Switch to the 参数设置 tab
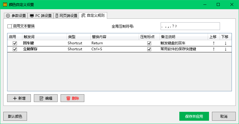The width and height of the screenshot is (239, 124). 15,16
